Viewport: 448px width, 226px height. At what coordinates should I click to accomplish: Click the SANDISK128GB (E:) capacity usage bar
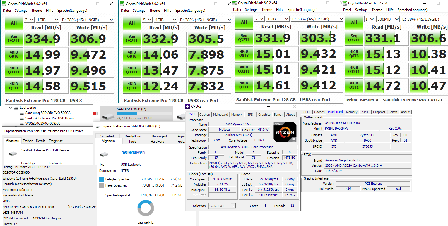click(x=145, y=113)
